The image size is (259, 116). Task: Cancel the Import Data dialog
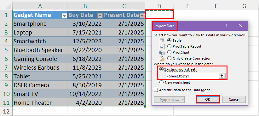[x=234, y=99]
